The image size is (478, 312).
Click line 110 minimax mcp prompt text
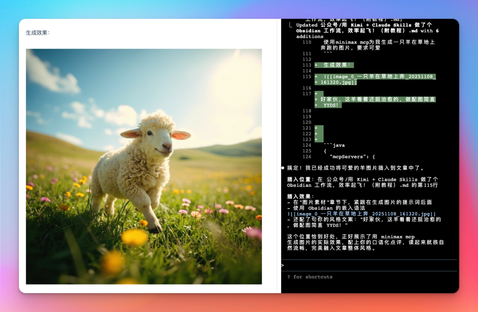[378, 45]
